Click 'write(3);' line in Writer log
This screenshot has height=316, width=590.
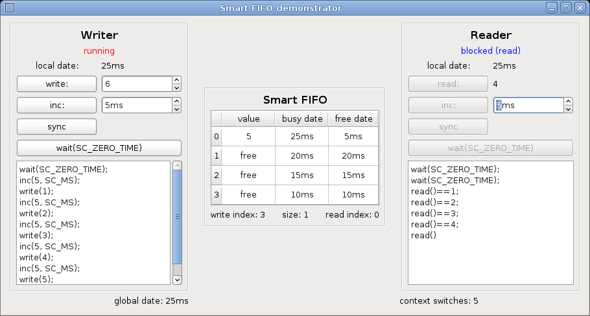tap(36, 235)
